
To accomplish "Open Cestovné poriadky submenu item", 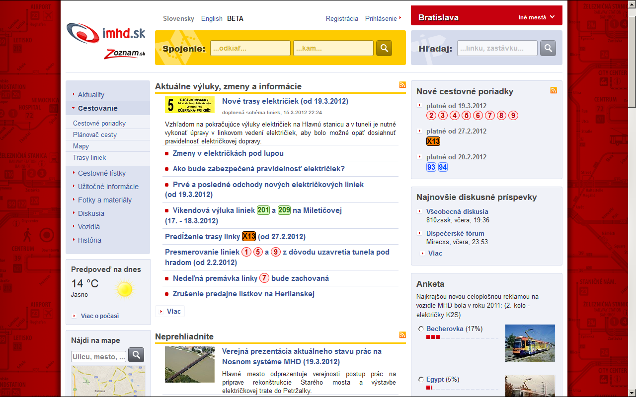I will coord(99,123).
